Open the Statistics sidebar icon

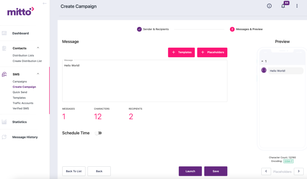coord(4,122)
